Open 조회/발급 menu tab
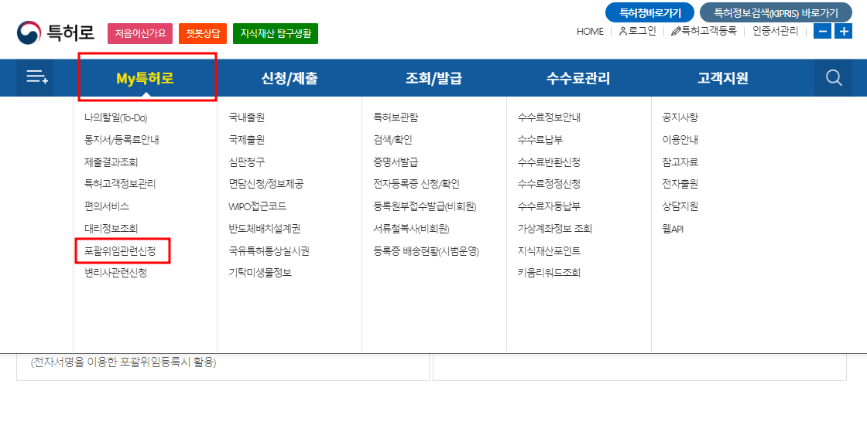 [433, 78]
